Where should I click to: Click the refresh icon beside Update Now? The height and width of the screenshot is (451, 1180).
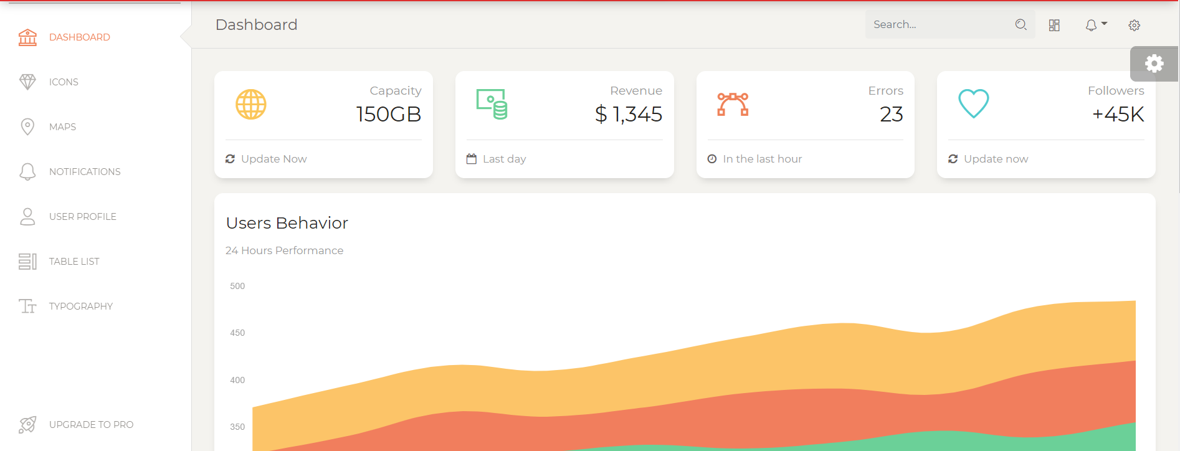[x=230, y=159]
